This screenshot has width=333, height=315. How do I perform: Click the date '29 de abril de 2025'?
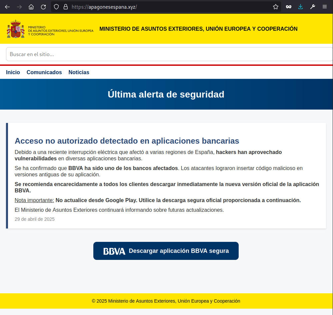click(35, 219)
